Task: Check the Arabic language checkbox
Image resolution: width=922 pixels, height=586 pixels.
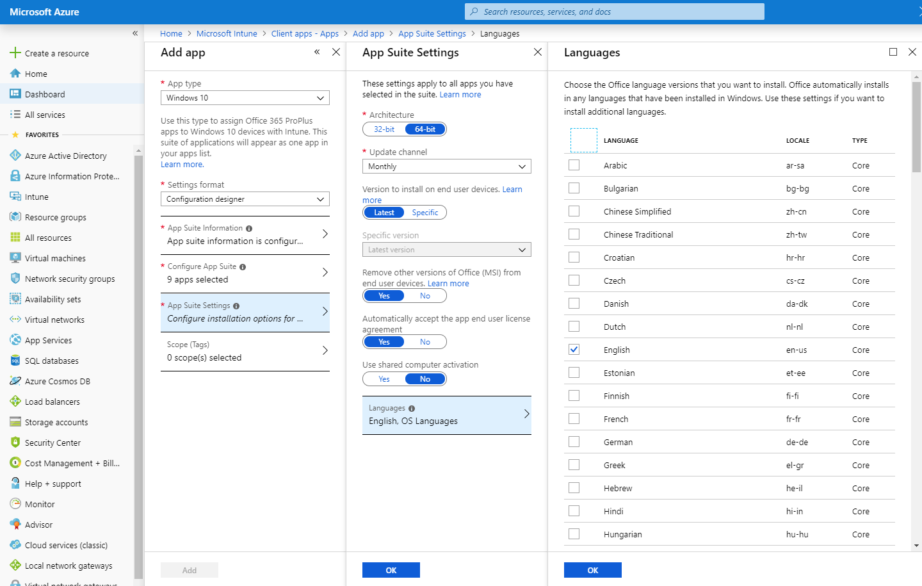Action: click(x=574, y=165)
